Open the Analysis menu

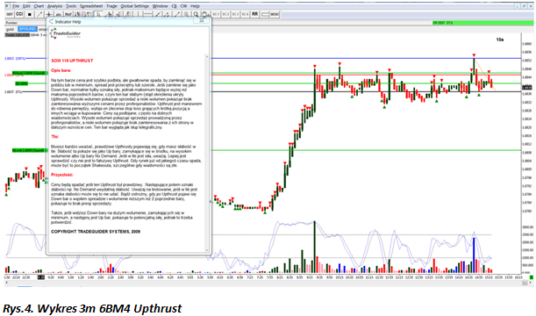point(54,6)
